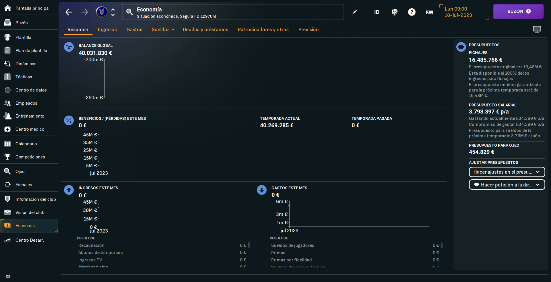This screenshot has width=551, height=282.
Task: Open the FM menu icon
Action: click(x=429, y=12)
